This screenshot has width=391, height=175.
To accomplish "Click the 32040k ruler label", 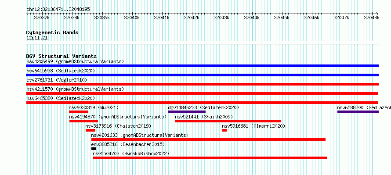I will point(132,18).
